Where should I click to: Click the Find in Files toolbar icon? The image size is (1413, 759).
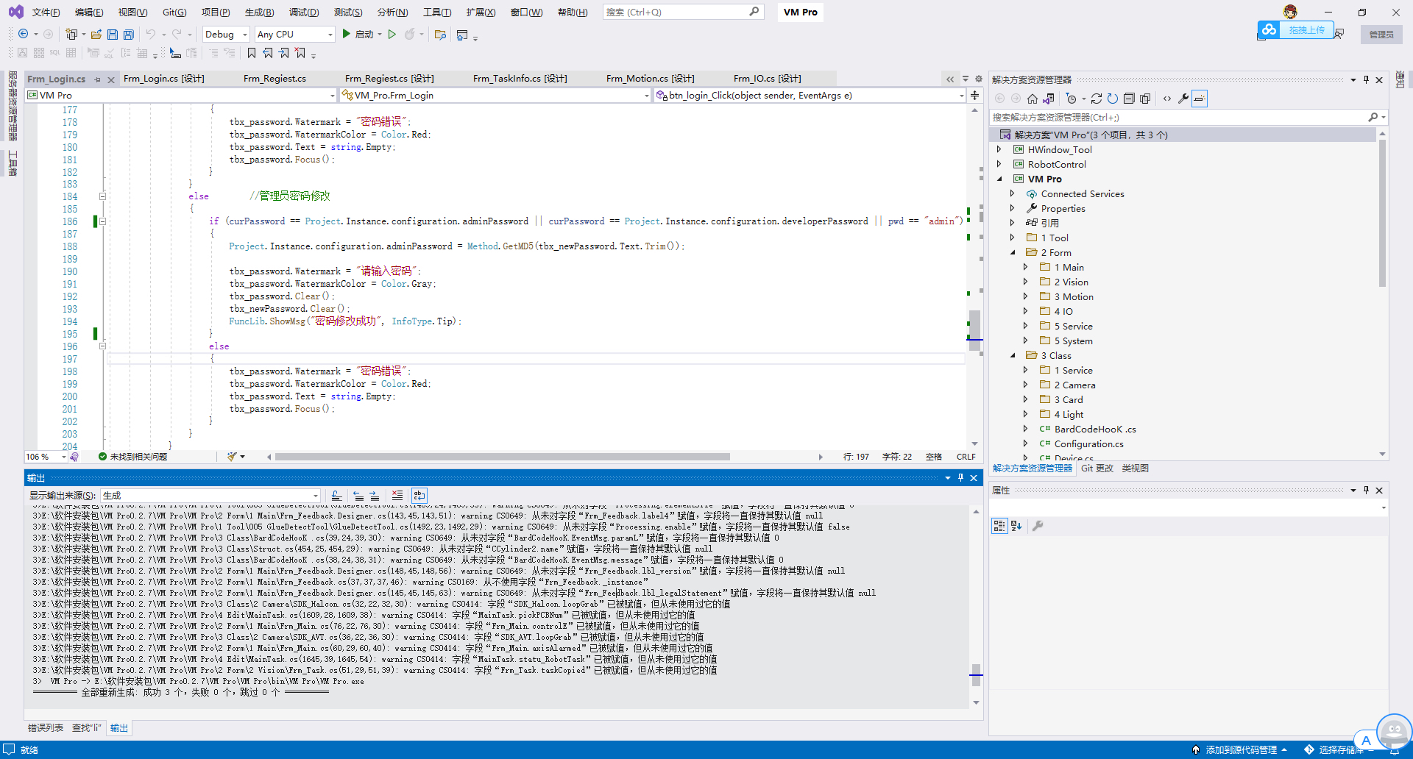[440, 35]
